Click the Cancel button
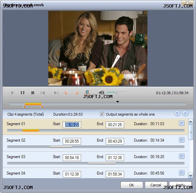This screenshot has width=196, height=193. tap(156, 185)
